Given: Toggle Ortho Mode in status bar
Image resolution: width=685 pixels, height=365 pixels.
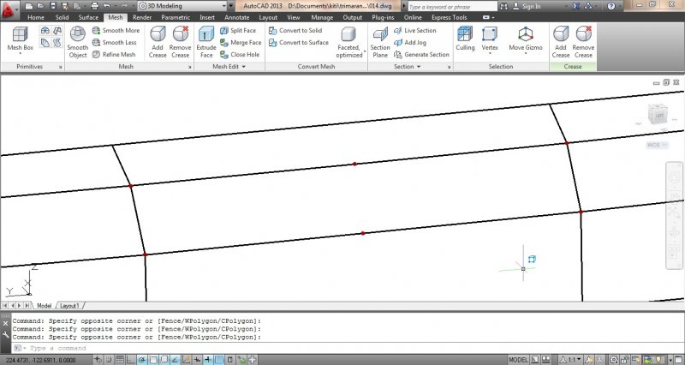Looking at the screenshot, I should tap(131, 360).
